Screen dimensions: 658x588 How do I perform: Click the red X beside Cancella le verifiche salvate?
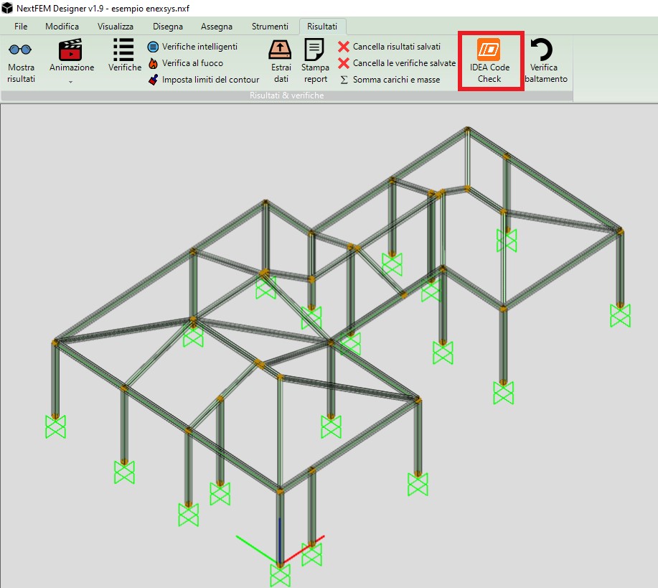tap(344, 63)
